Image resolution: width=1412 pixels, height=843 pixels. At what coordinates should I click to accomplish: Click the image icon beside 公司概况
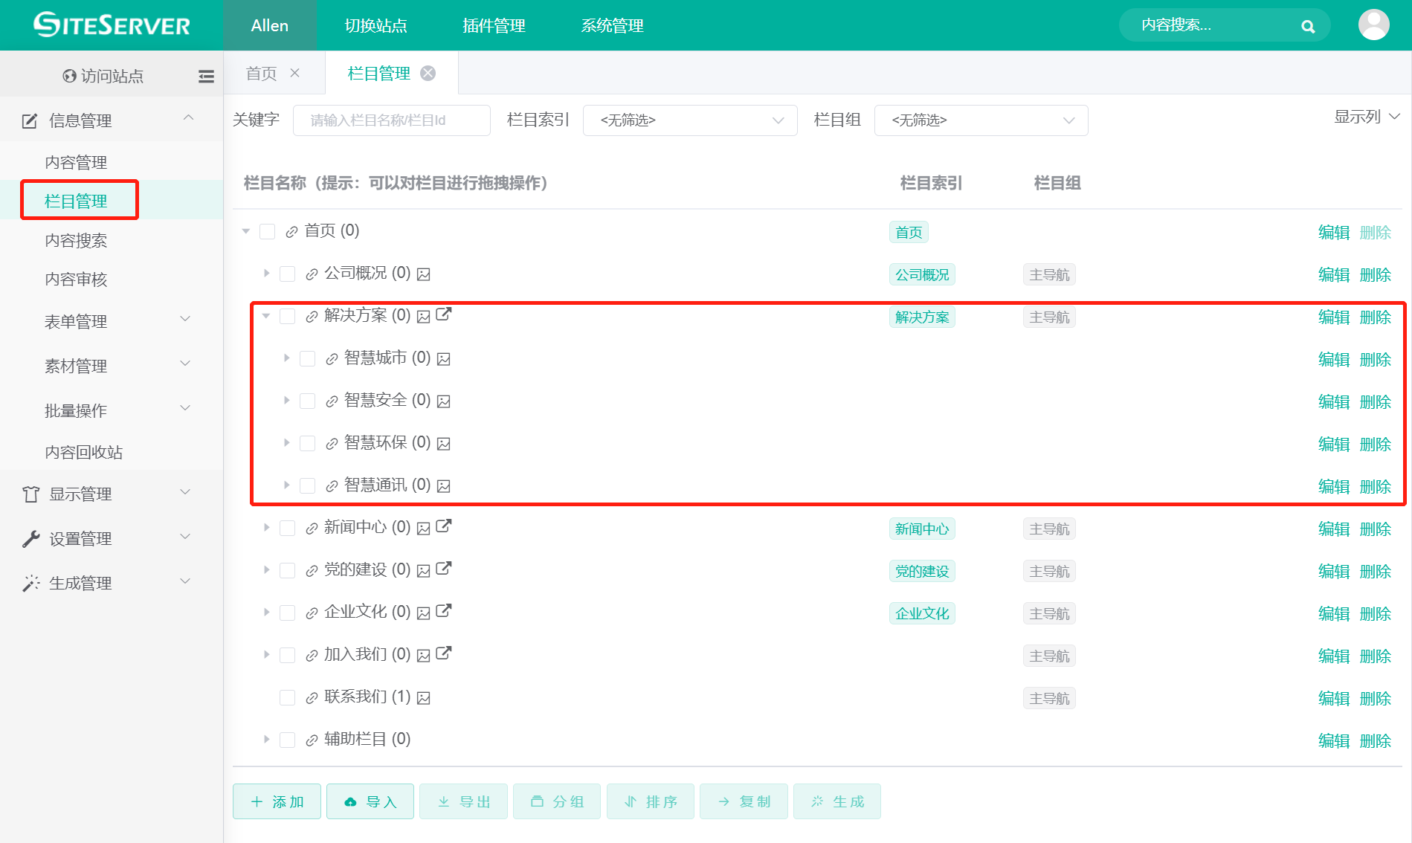tap(423, 274)
